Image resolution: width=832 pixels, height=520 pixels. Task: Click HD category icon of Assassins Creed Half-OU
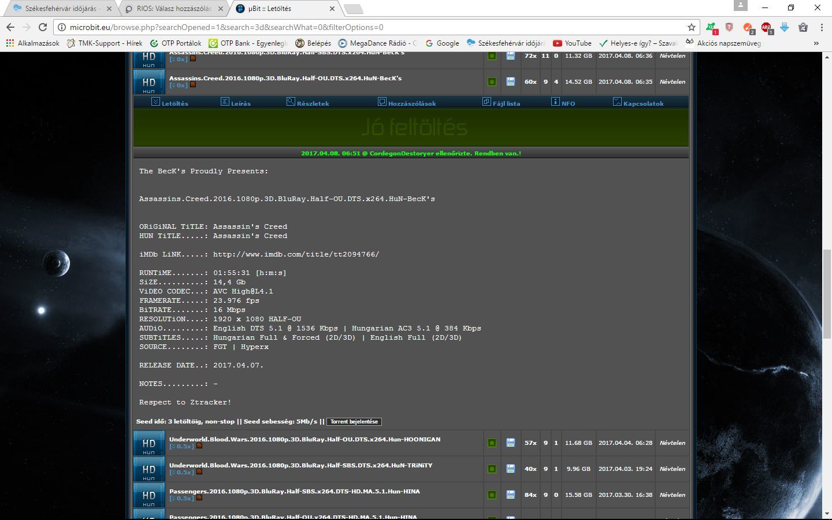[x=149, y=83]
